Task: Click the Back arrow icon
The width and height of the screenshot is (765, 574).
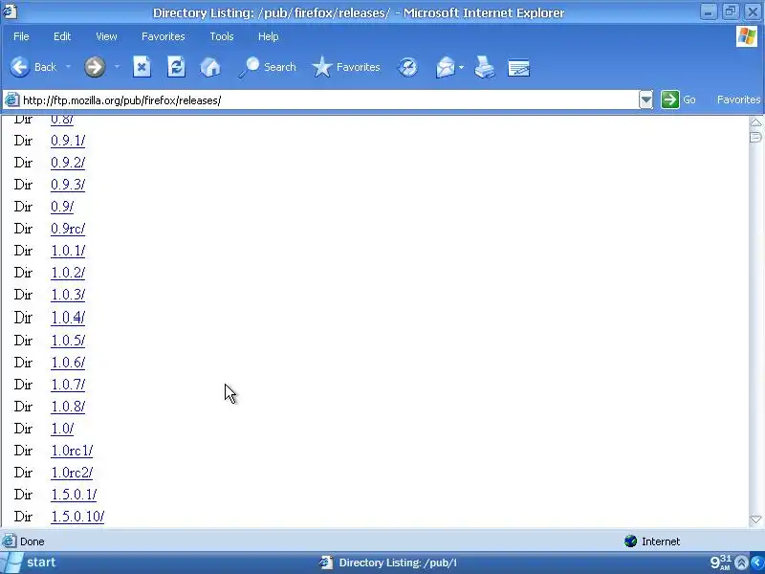Action: (x=19, y=67)
